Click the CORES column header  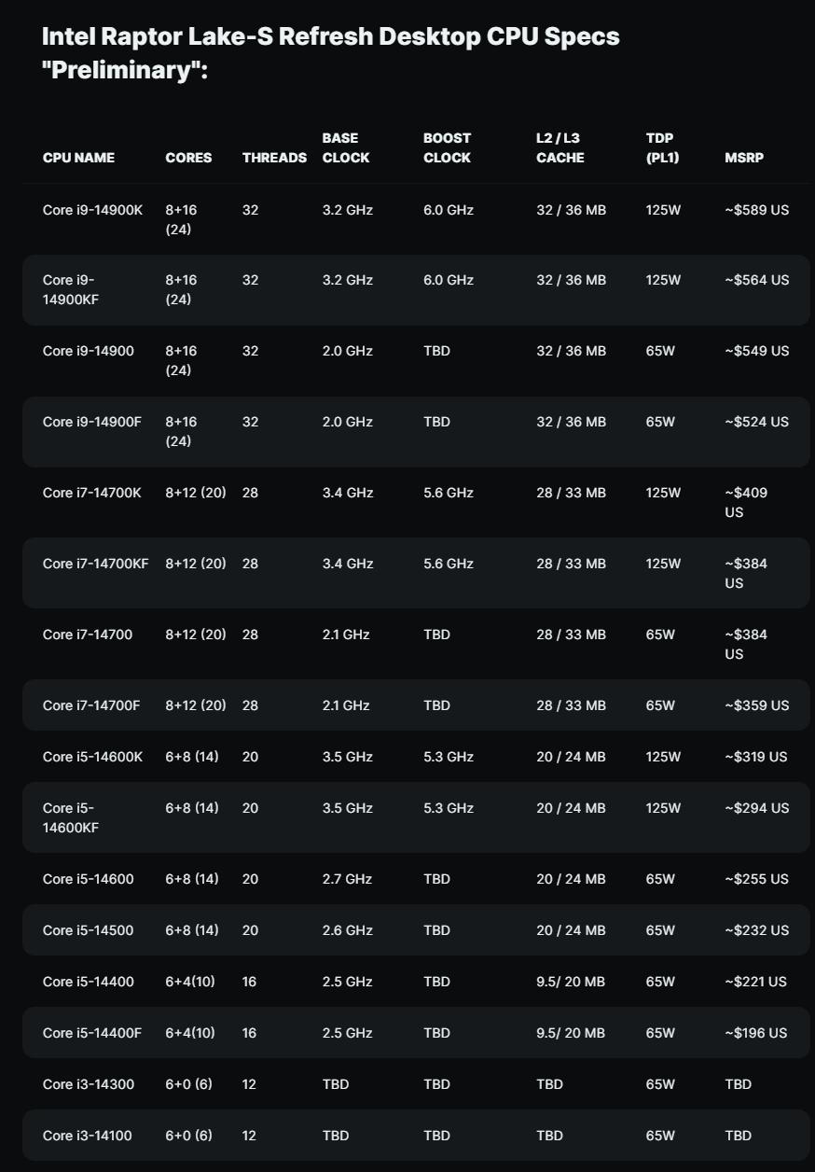pos(188,158)
